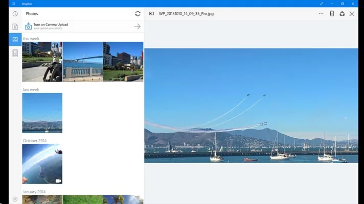Open the first plaza photo from this week
The height and width of the screenshot is (204, 364).
pos(42,62)
